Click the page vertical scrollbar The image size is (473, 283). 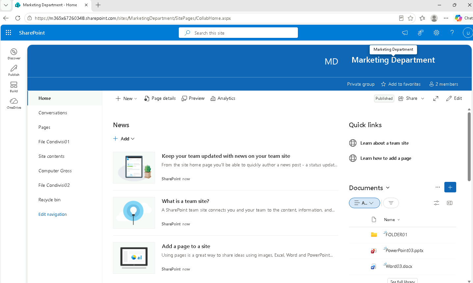pyautogui.click(x=469, y=147)
